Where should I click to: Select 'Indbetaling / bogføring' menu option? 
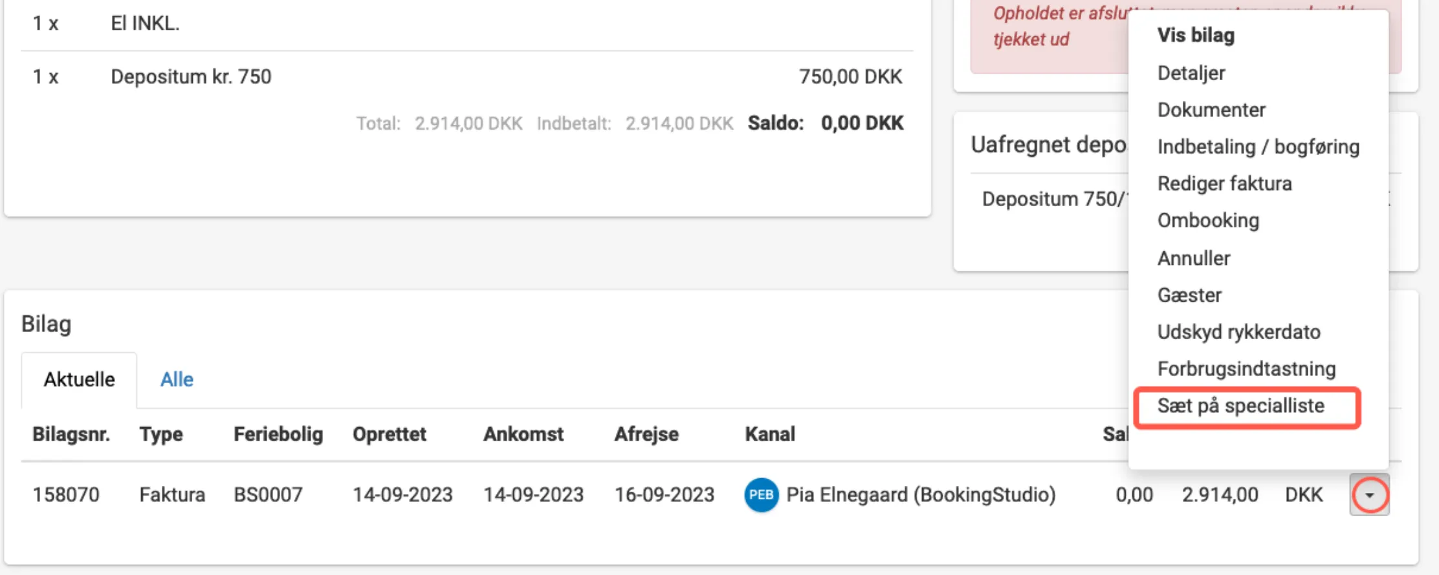click(1258, 147)
